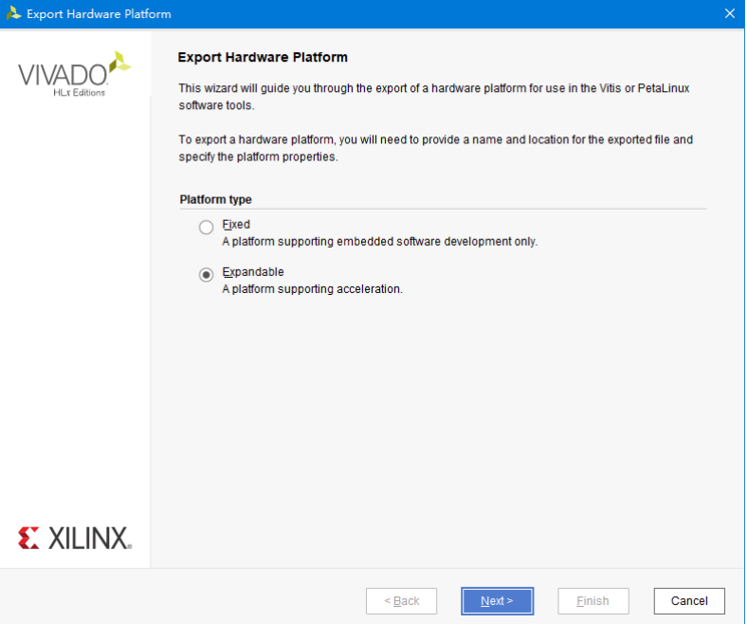This screenshot has width=748, height=624.
Task: Click the 'Expandable' option label
Action: (253, 272)
